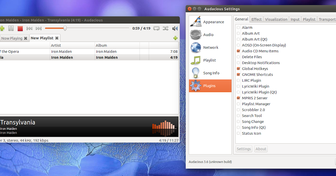Image resolution: width=336 pixels, height=176 pixels.
Task: Enable the Status Icon plugin
Action: click(x=238, y=133)
